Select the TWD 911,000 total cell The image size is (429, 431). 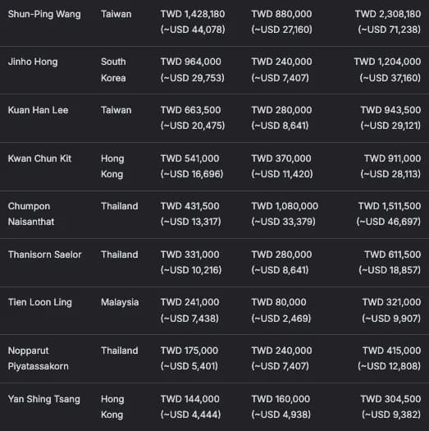(x=392, y=158)
